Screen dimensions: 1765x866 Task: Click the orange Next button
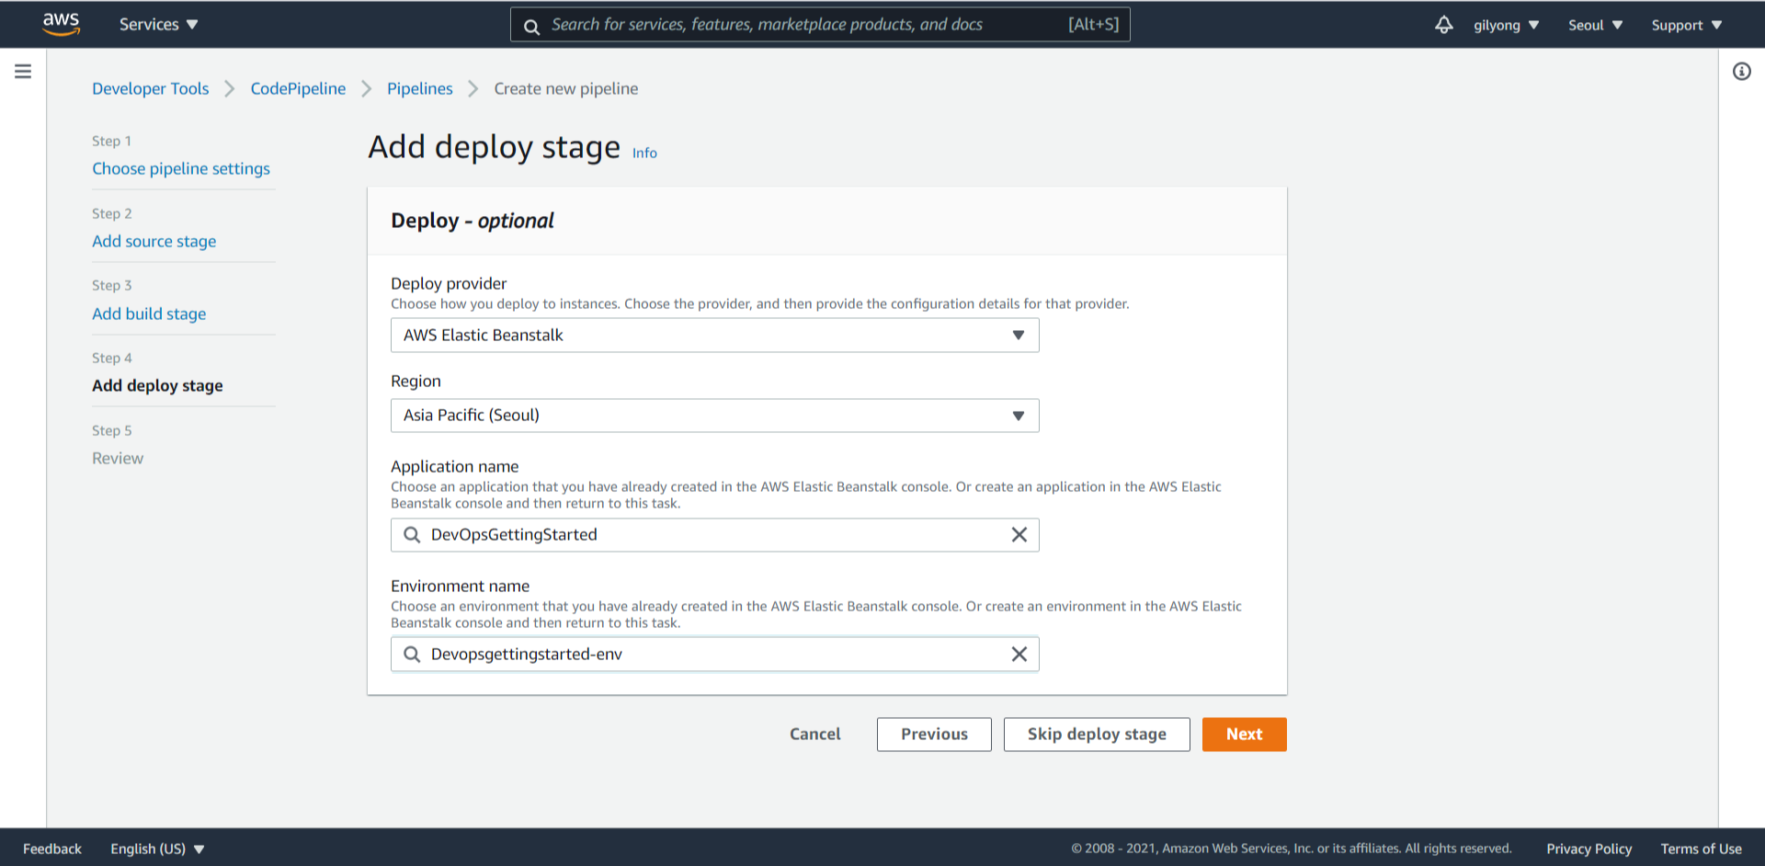(x=1245, y=735)
